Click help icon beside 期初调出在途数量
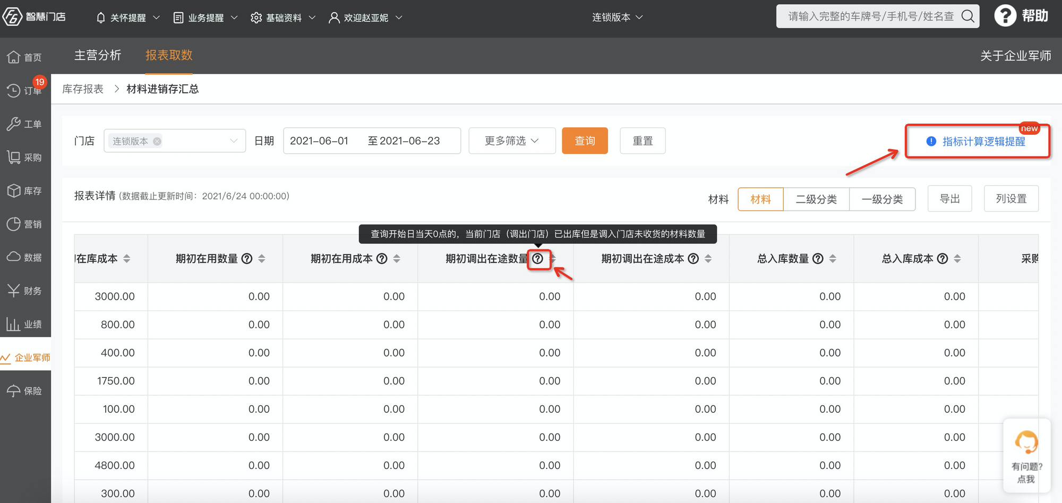This screenshot has height=503, width=1062. [x=538, y=258]
